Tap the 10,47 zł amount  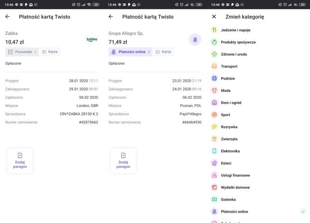[14, 42]
